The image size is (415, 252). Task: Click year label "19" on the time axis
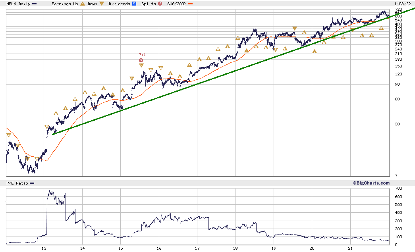coord(274,248)
